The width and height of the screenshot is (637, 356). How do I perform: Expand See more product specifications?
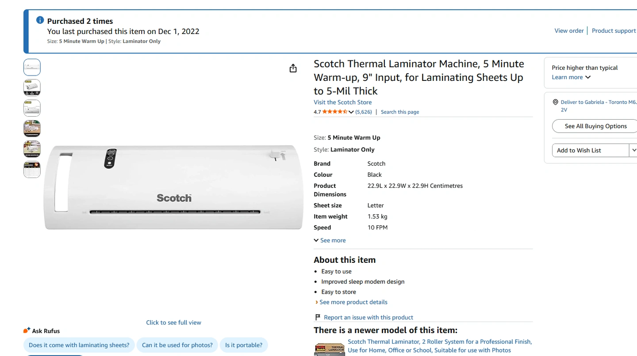click(330, 240)
